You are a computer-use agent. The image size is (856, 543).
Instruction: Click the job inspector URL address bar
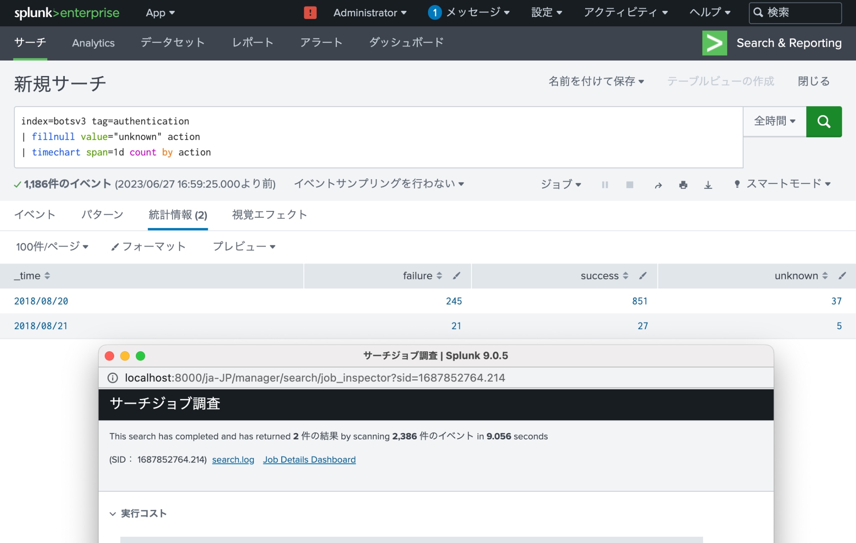[x=436, y=378]
